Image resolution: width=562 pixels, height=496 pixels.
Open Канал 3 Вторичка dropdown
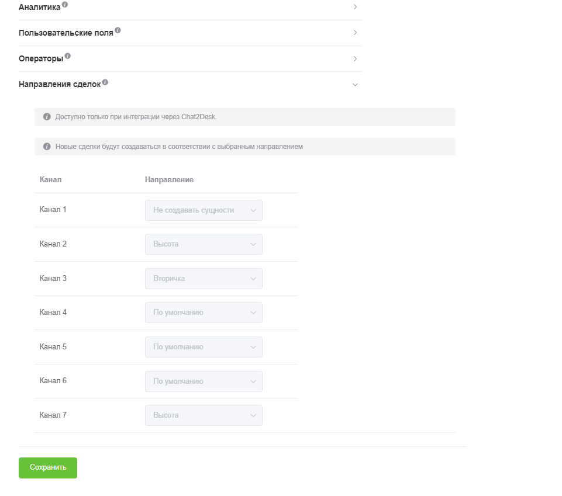point(204,279)
